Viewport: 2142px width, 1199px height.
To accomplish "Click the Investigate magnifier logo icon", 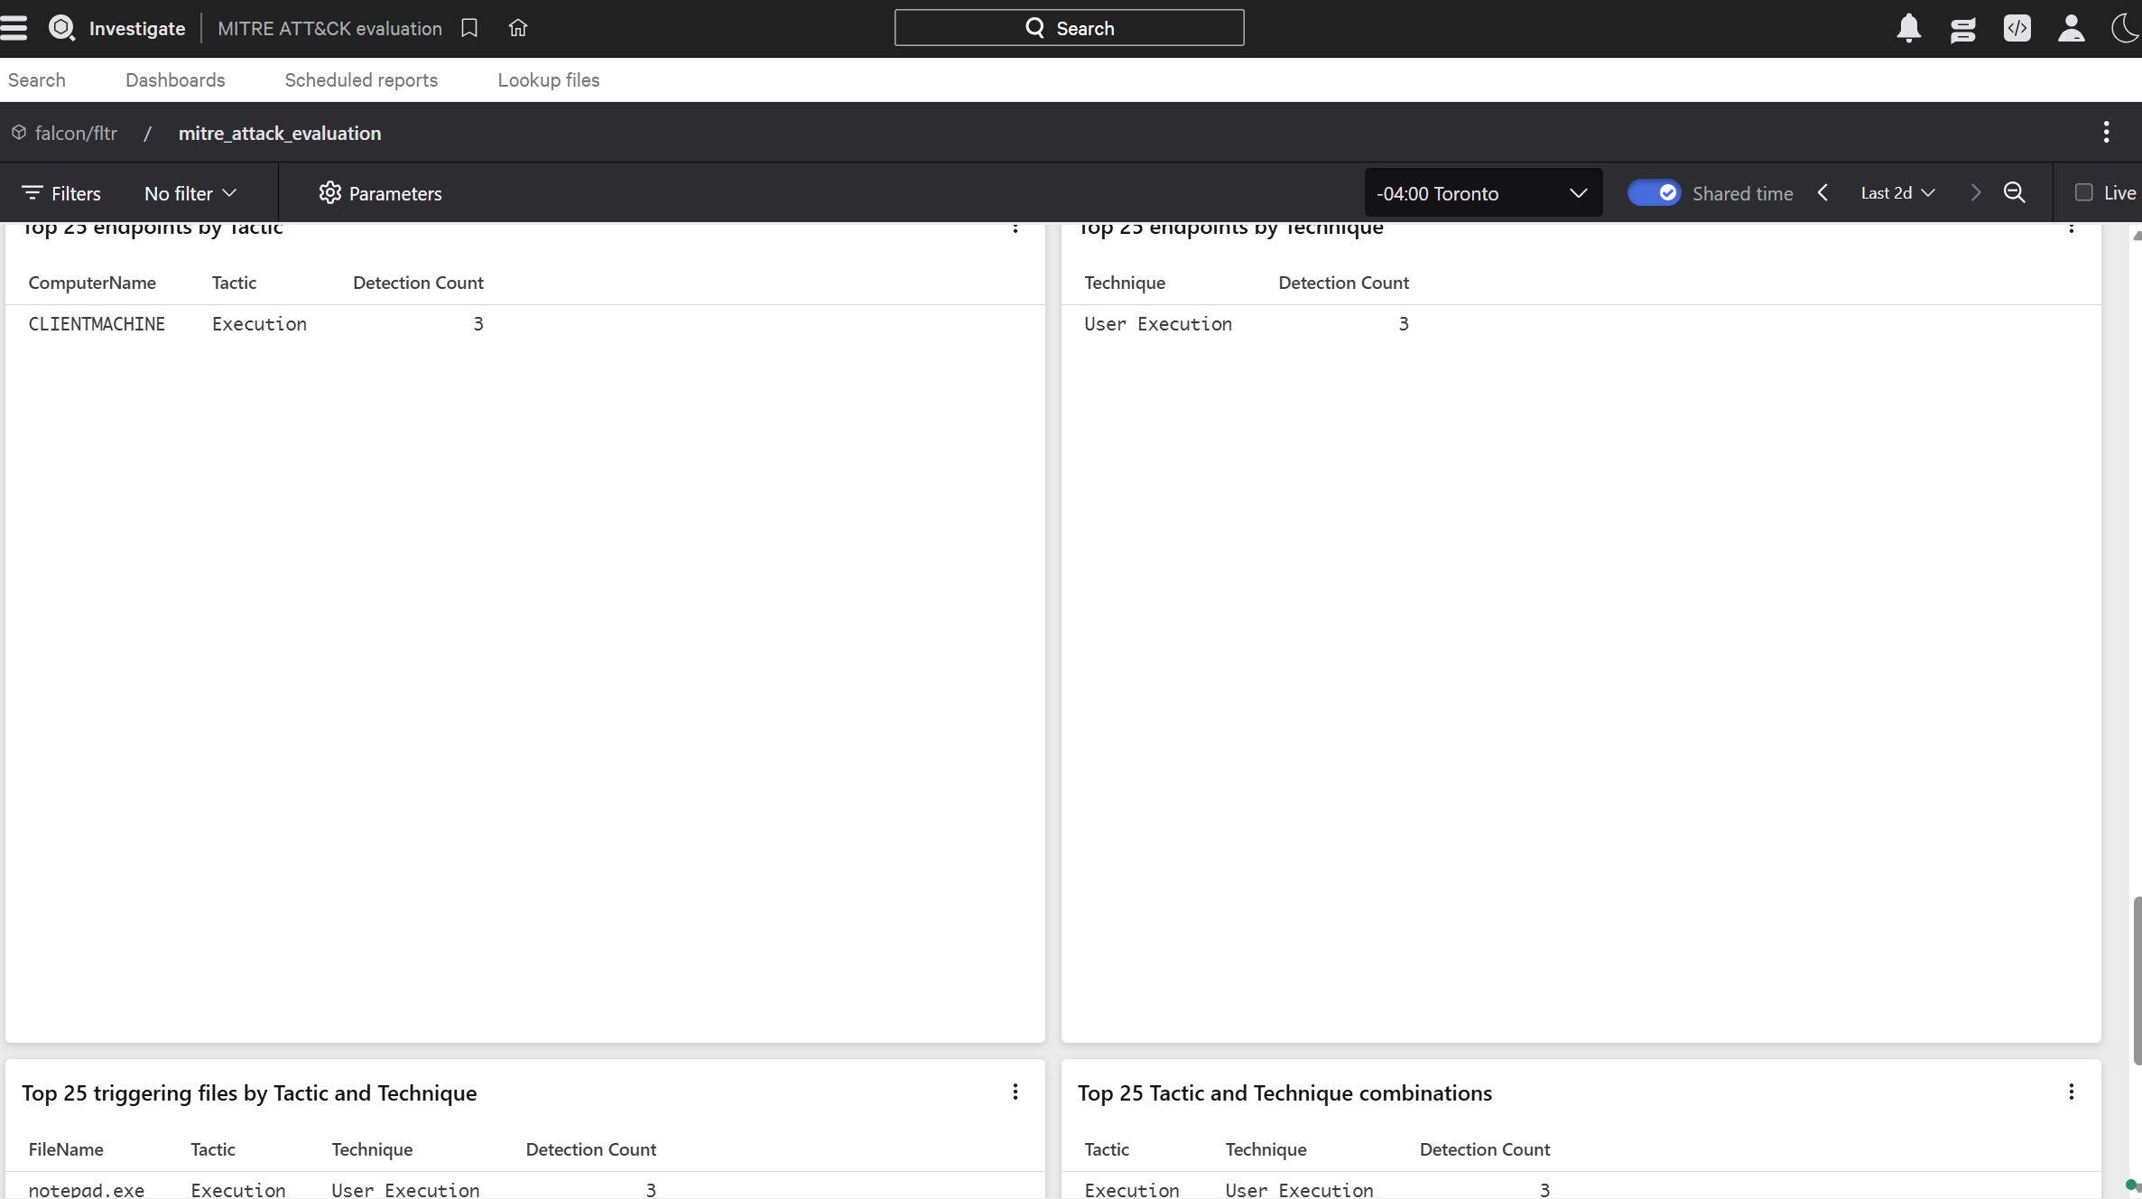I will (61, 28).
